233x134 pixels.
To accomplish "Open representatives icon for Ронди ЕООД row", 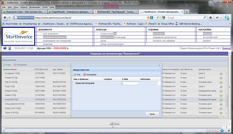I will pos(221,91).
